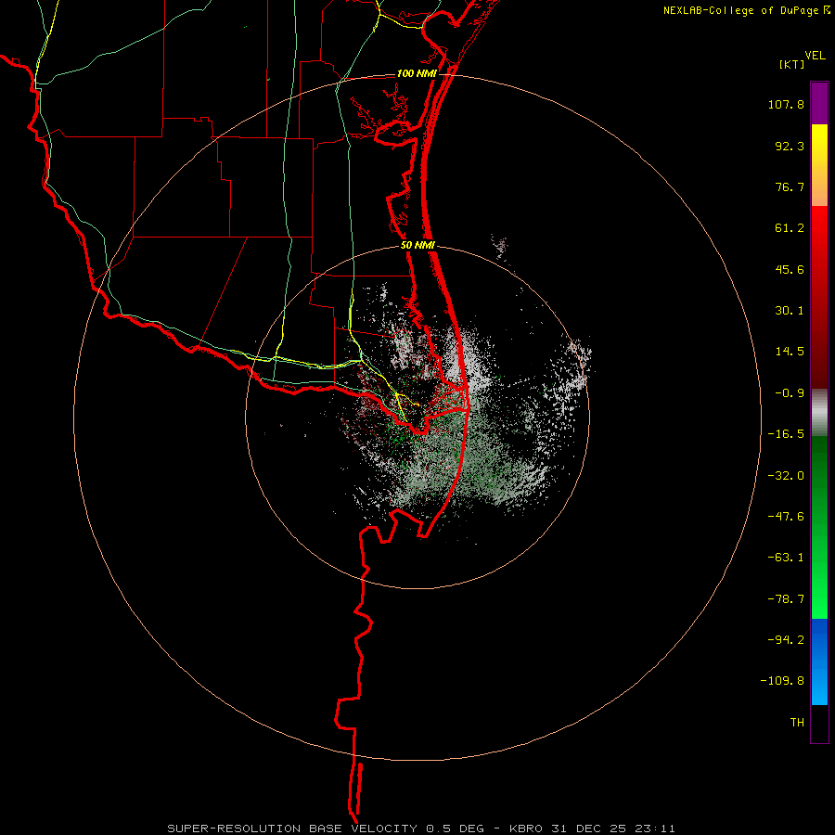Screen dimensions: 835x835
Task: Click the 30.1 velocity scale value
Action: point(790,311)
